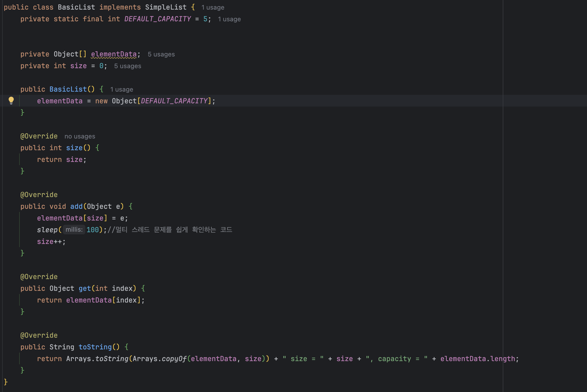This screenshot has height=392, width=587.
Task: Click the 'no usages' hint above size()
Action: [80, 136]
